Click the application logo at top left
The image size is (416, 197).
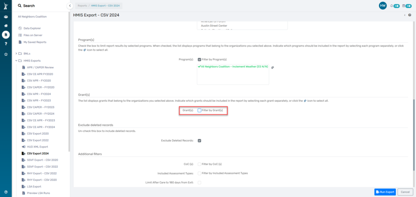pos(6,6)
